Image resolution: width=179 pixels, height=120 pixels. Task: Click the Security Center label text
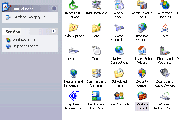(142, 84)
